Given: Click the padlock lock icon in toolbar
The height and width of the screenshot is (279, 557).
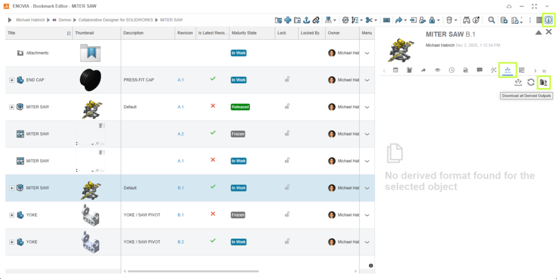Looking at the screenshot, I should 432,20.
